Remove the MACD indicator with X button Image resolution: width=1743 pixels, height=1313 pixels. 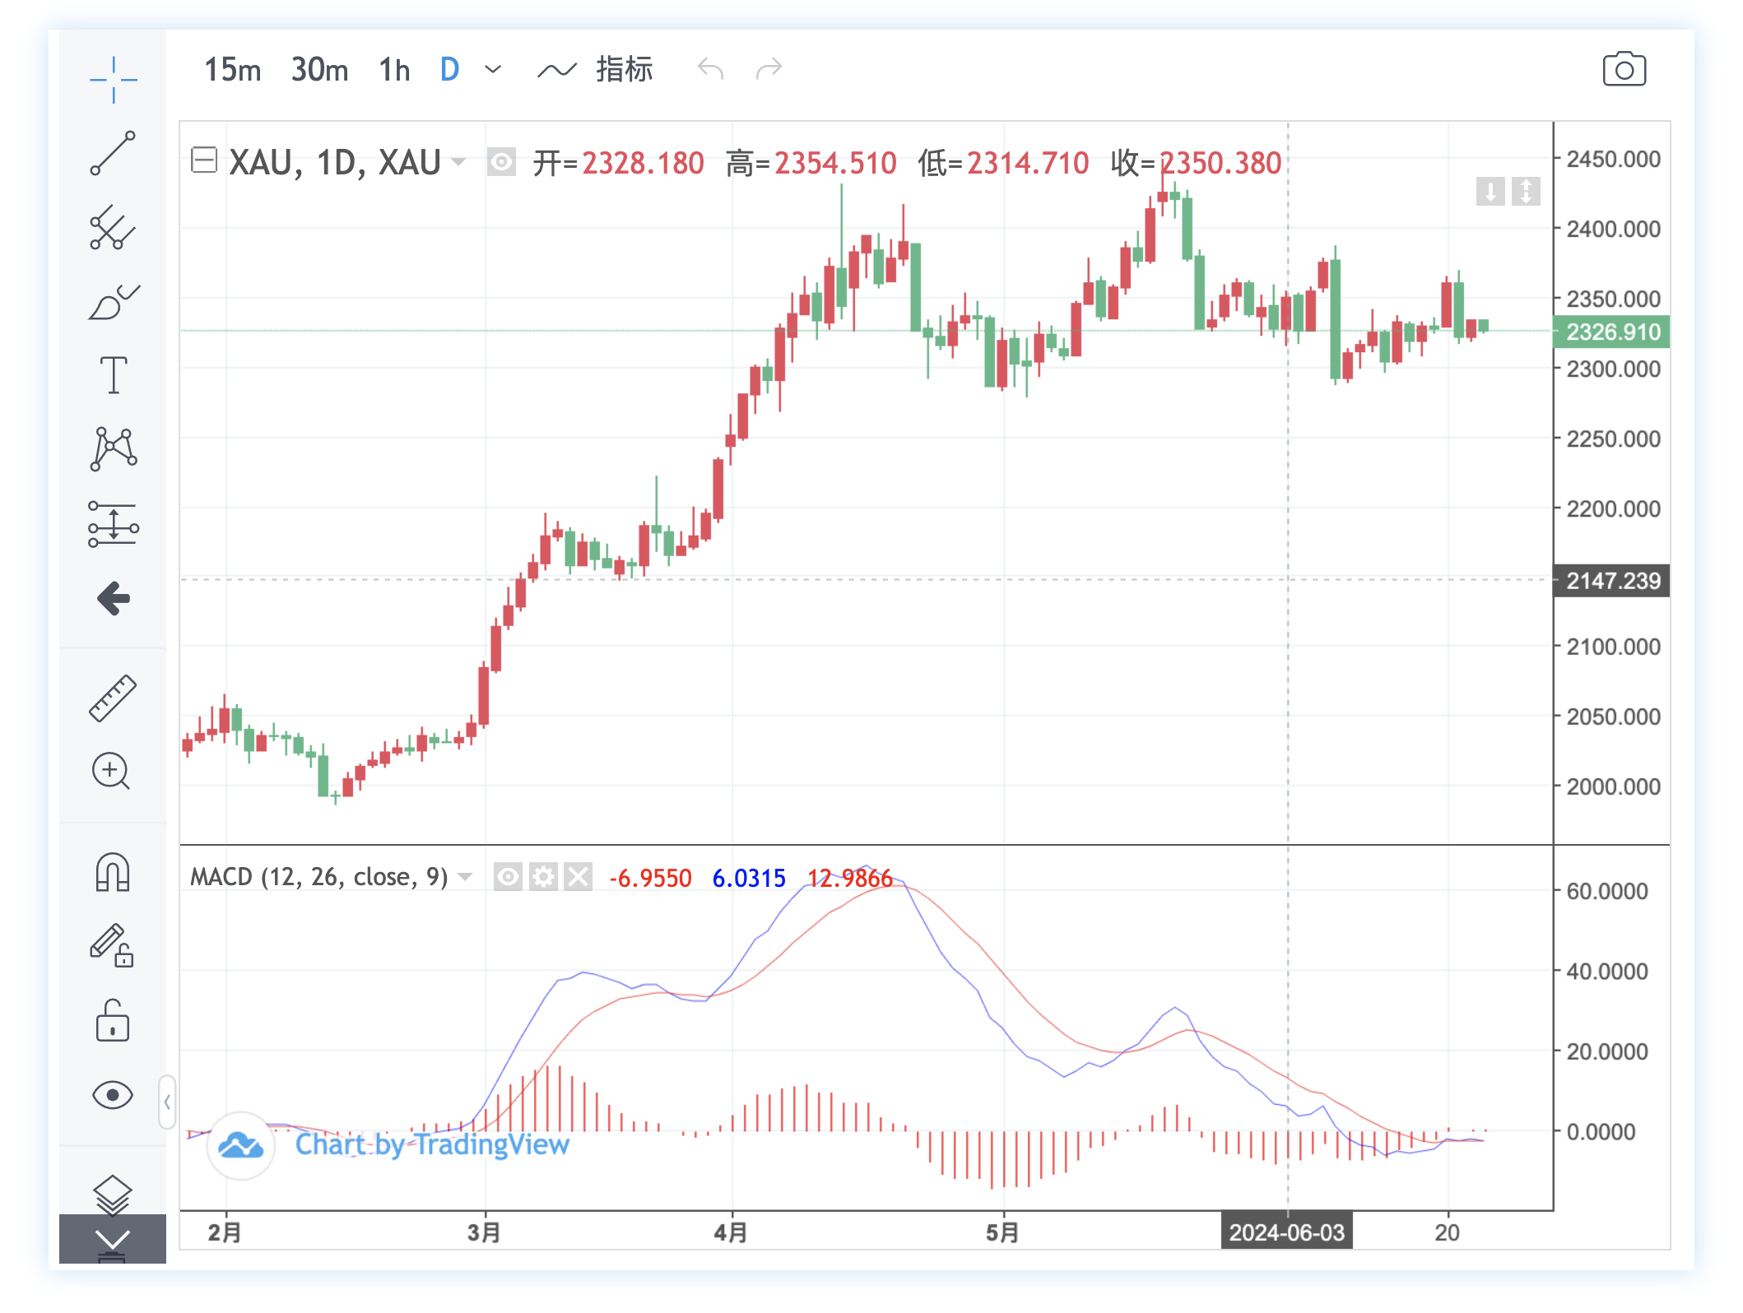[x=579, y=877]
